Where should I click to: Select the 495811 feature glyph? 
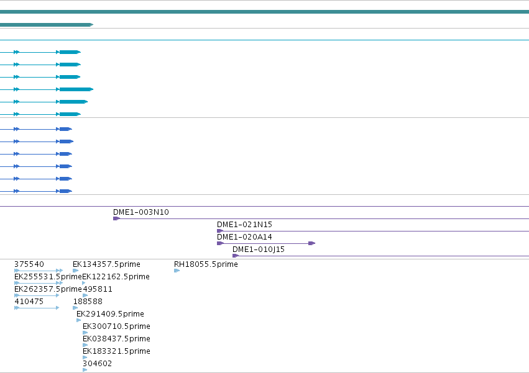click(85, 295)
